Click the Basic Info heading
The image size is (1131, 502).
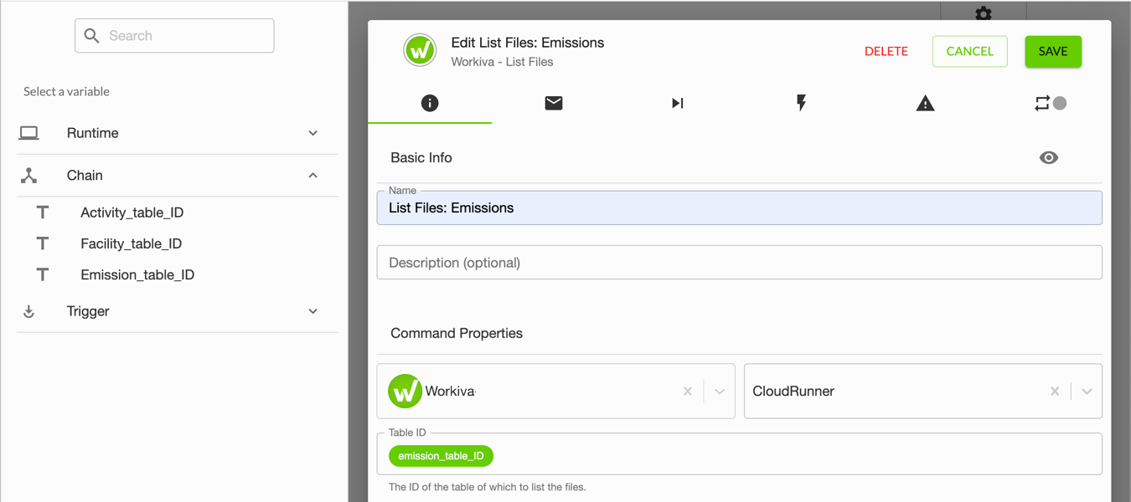tap(421, 157)
